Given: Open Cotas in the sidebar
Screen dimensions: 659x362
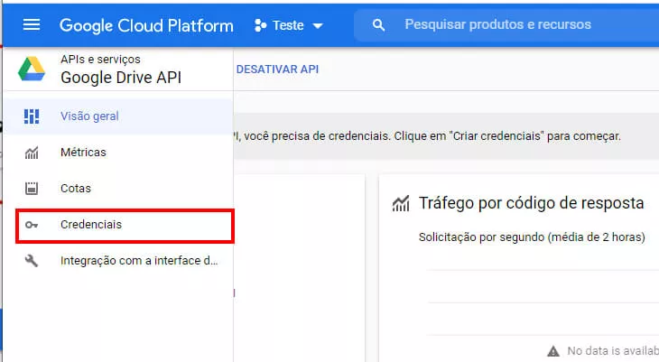Looking at the screenshot, I should 118,189.
